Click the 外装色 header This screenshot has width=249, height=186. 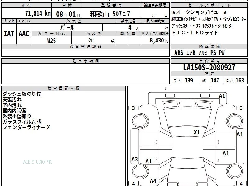point(74,21)
